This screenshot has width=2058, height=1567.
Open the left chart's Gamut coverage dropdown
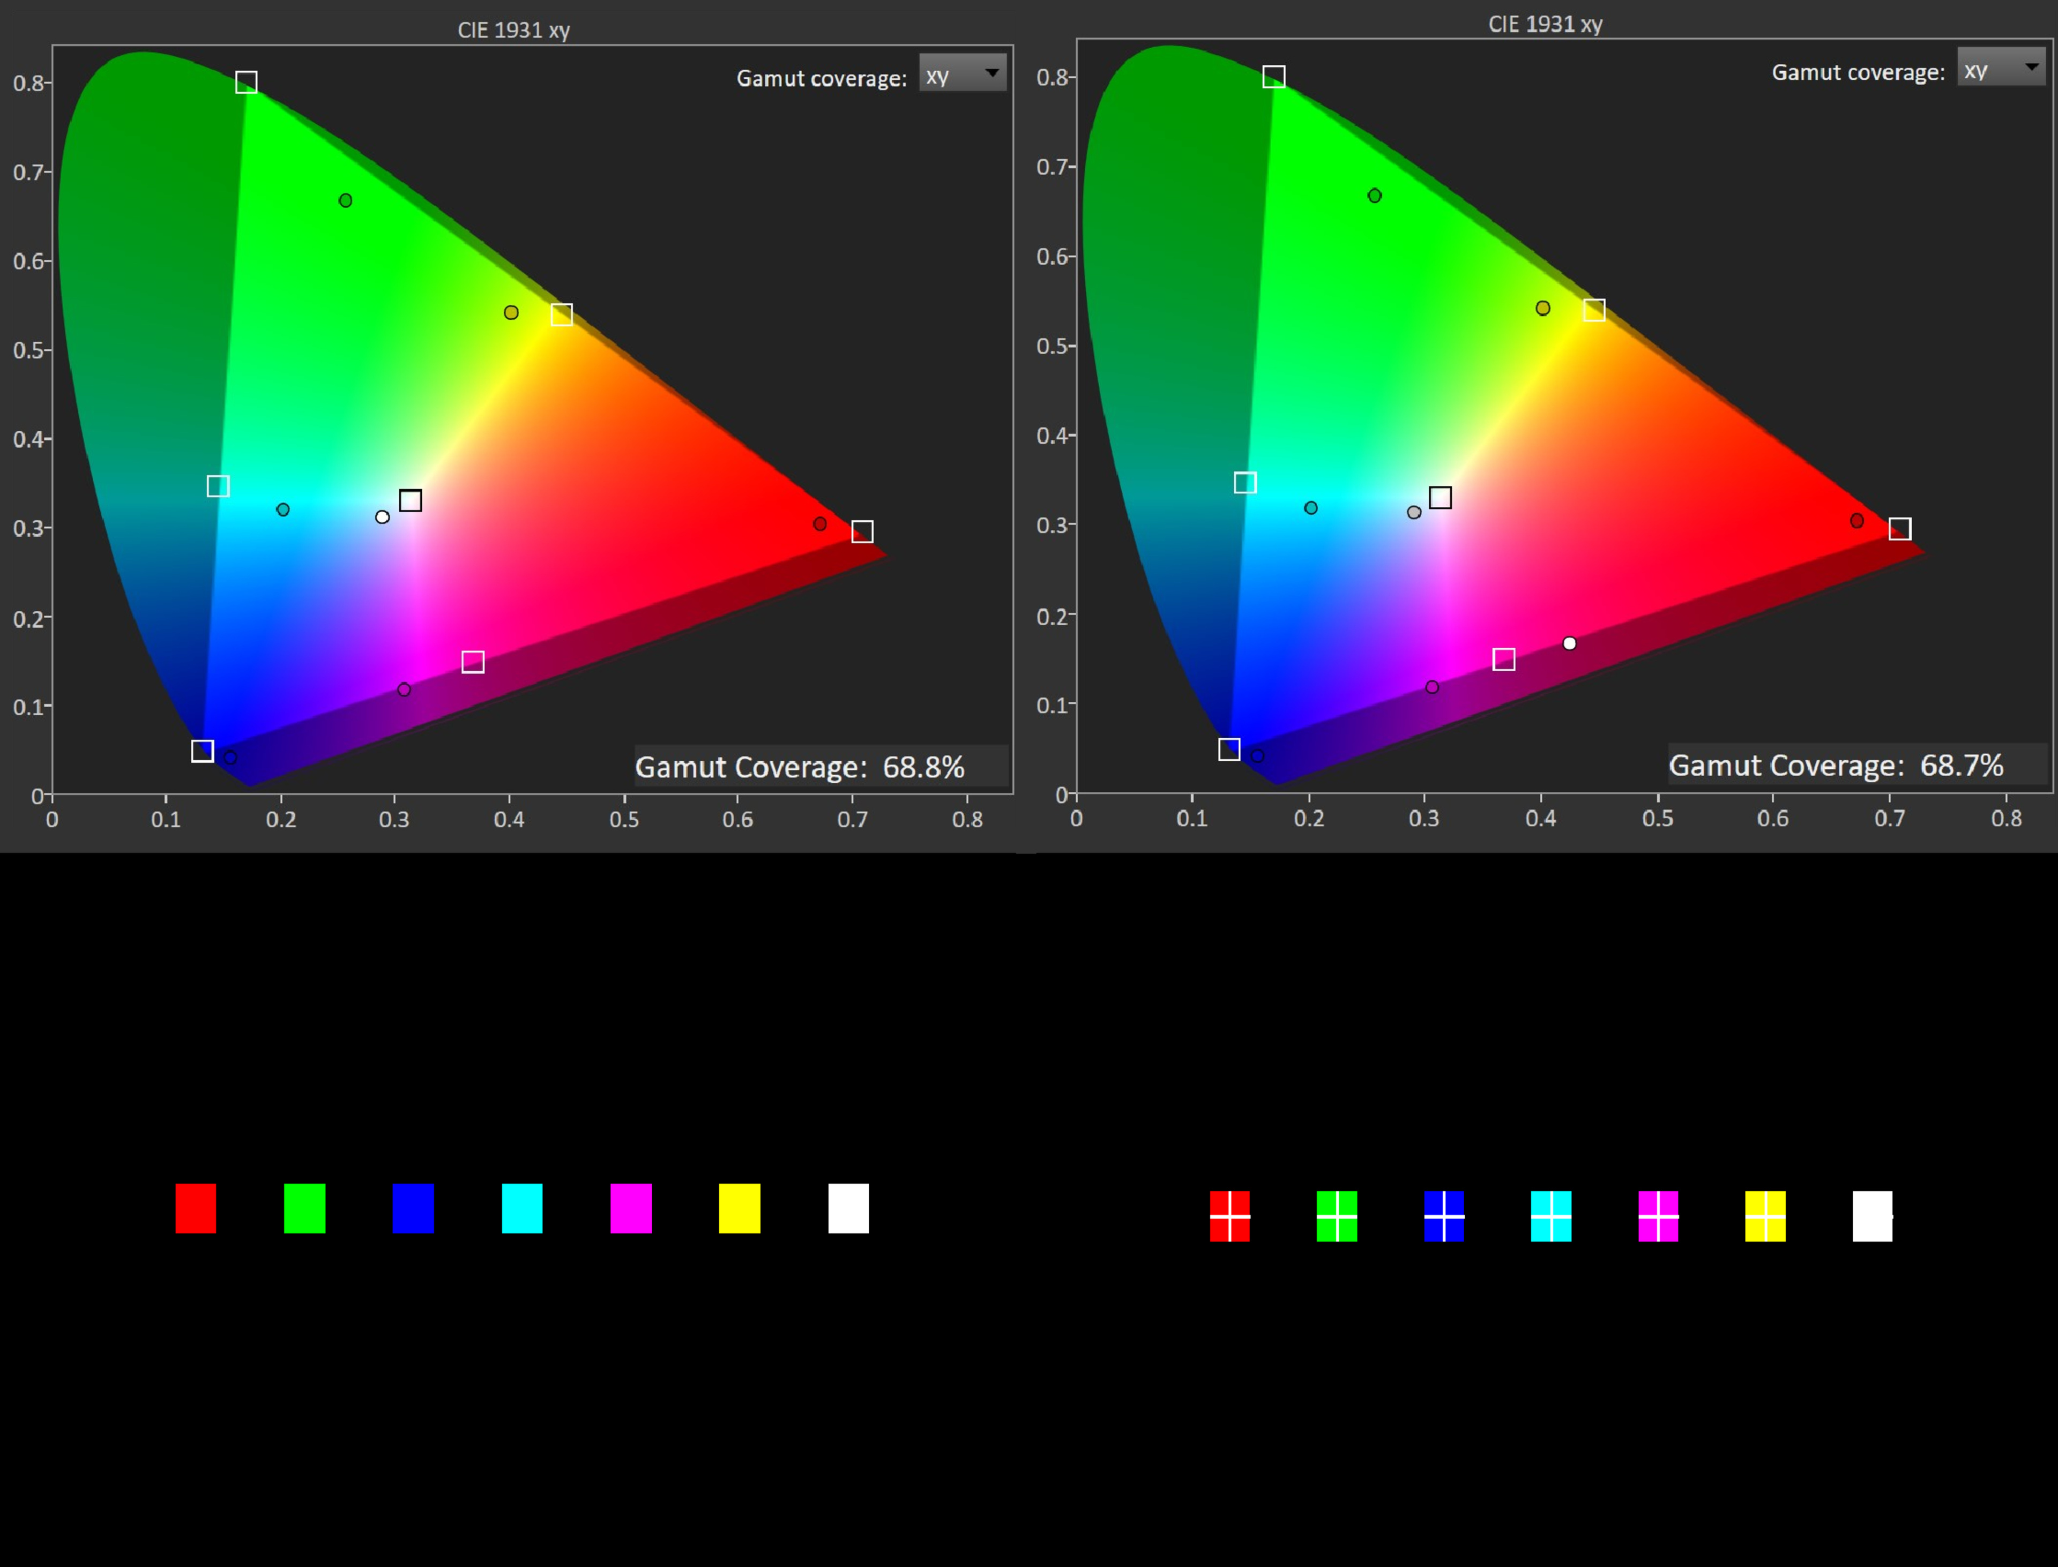point(963,74)
